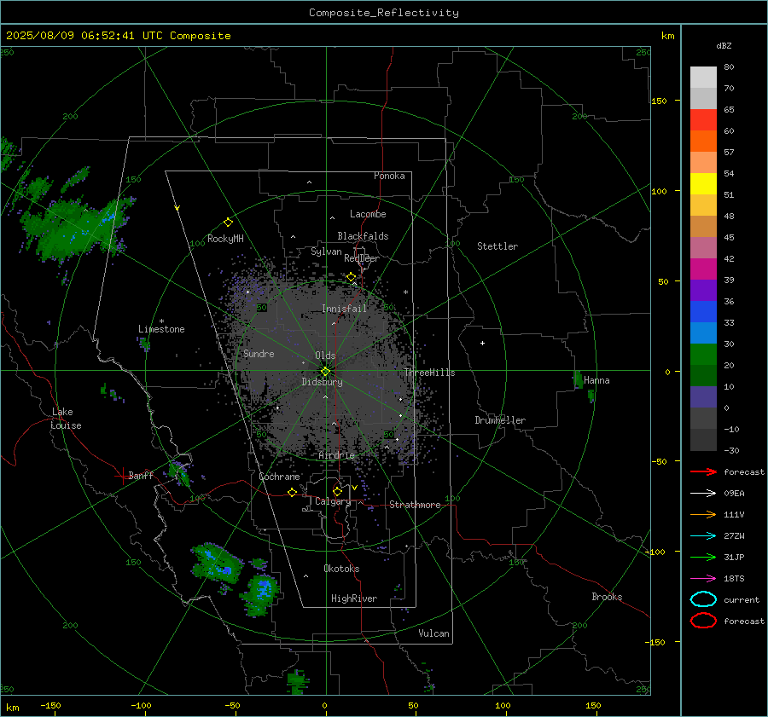Image resolution: width=768 pixels, height=717 pixels.
Task: Select the magenta 39 dBZ color swatch
Action: 703,269
